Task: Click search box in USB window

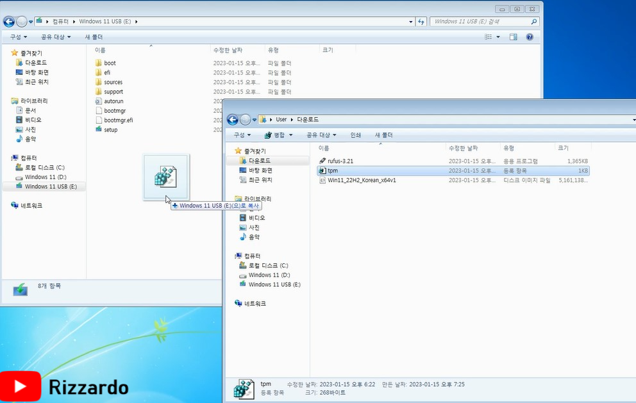Action: point(485,22)
